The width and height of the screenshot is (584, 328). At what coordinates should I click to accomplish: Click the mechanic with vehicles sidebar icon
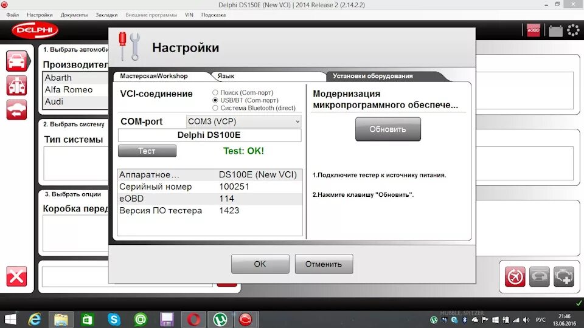17,85
